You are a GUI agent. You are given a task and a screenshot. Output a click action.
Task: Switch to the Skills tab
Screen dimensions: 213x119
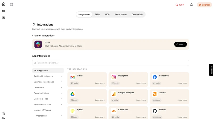pos(97,15)
